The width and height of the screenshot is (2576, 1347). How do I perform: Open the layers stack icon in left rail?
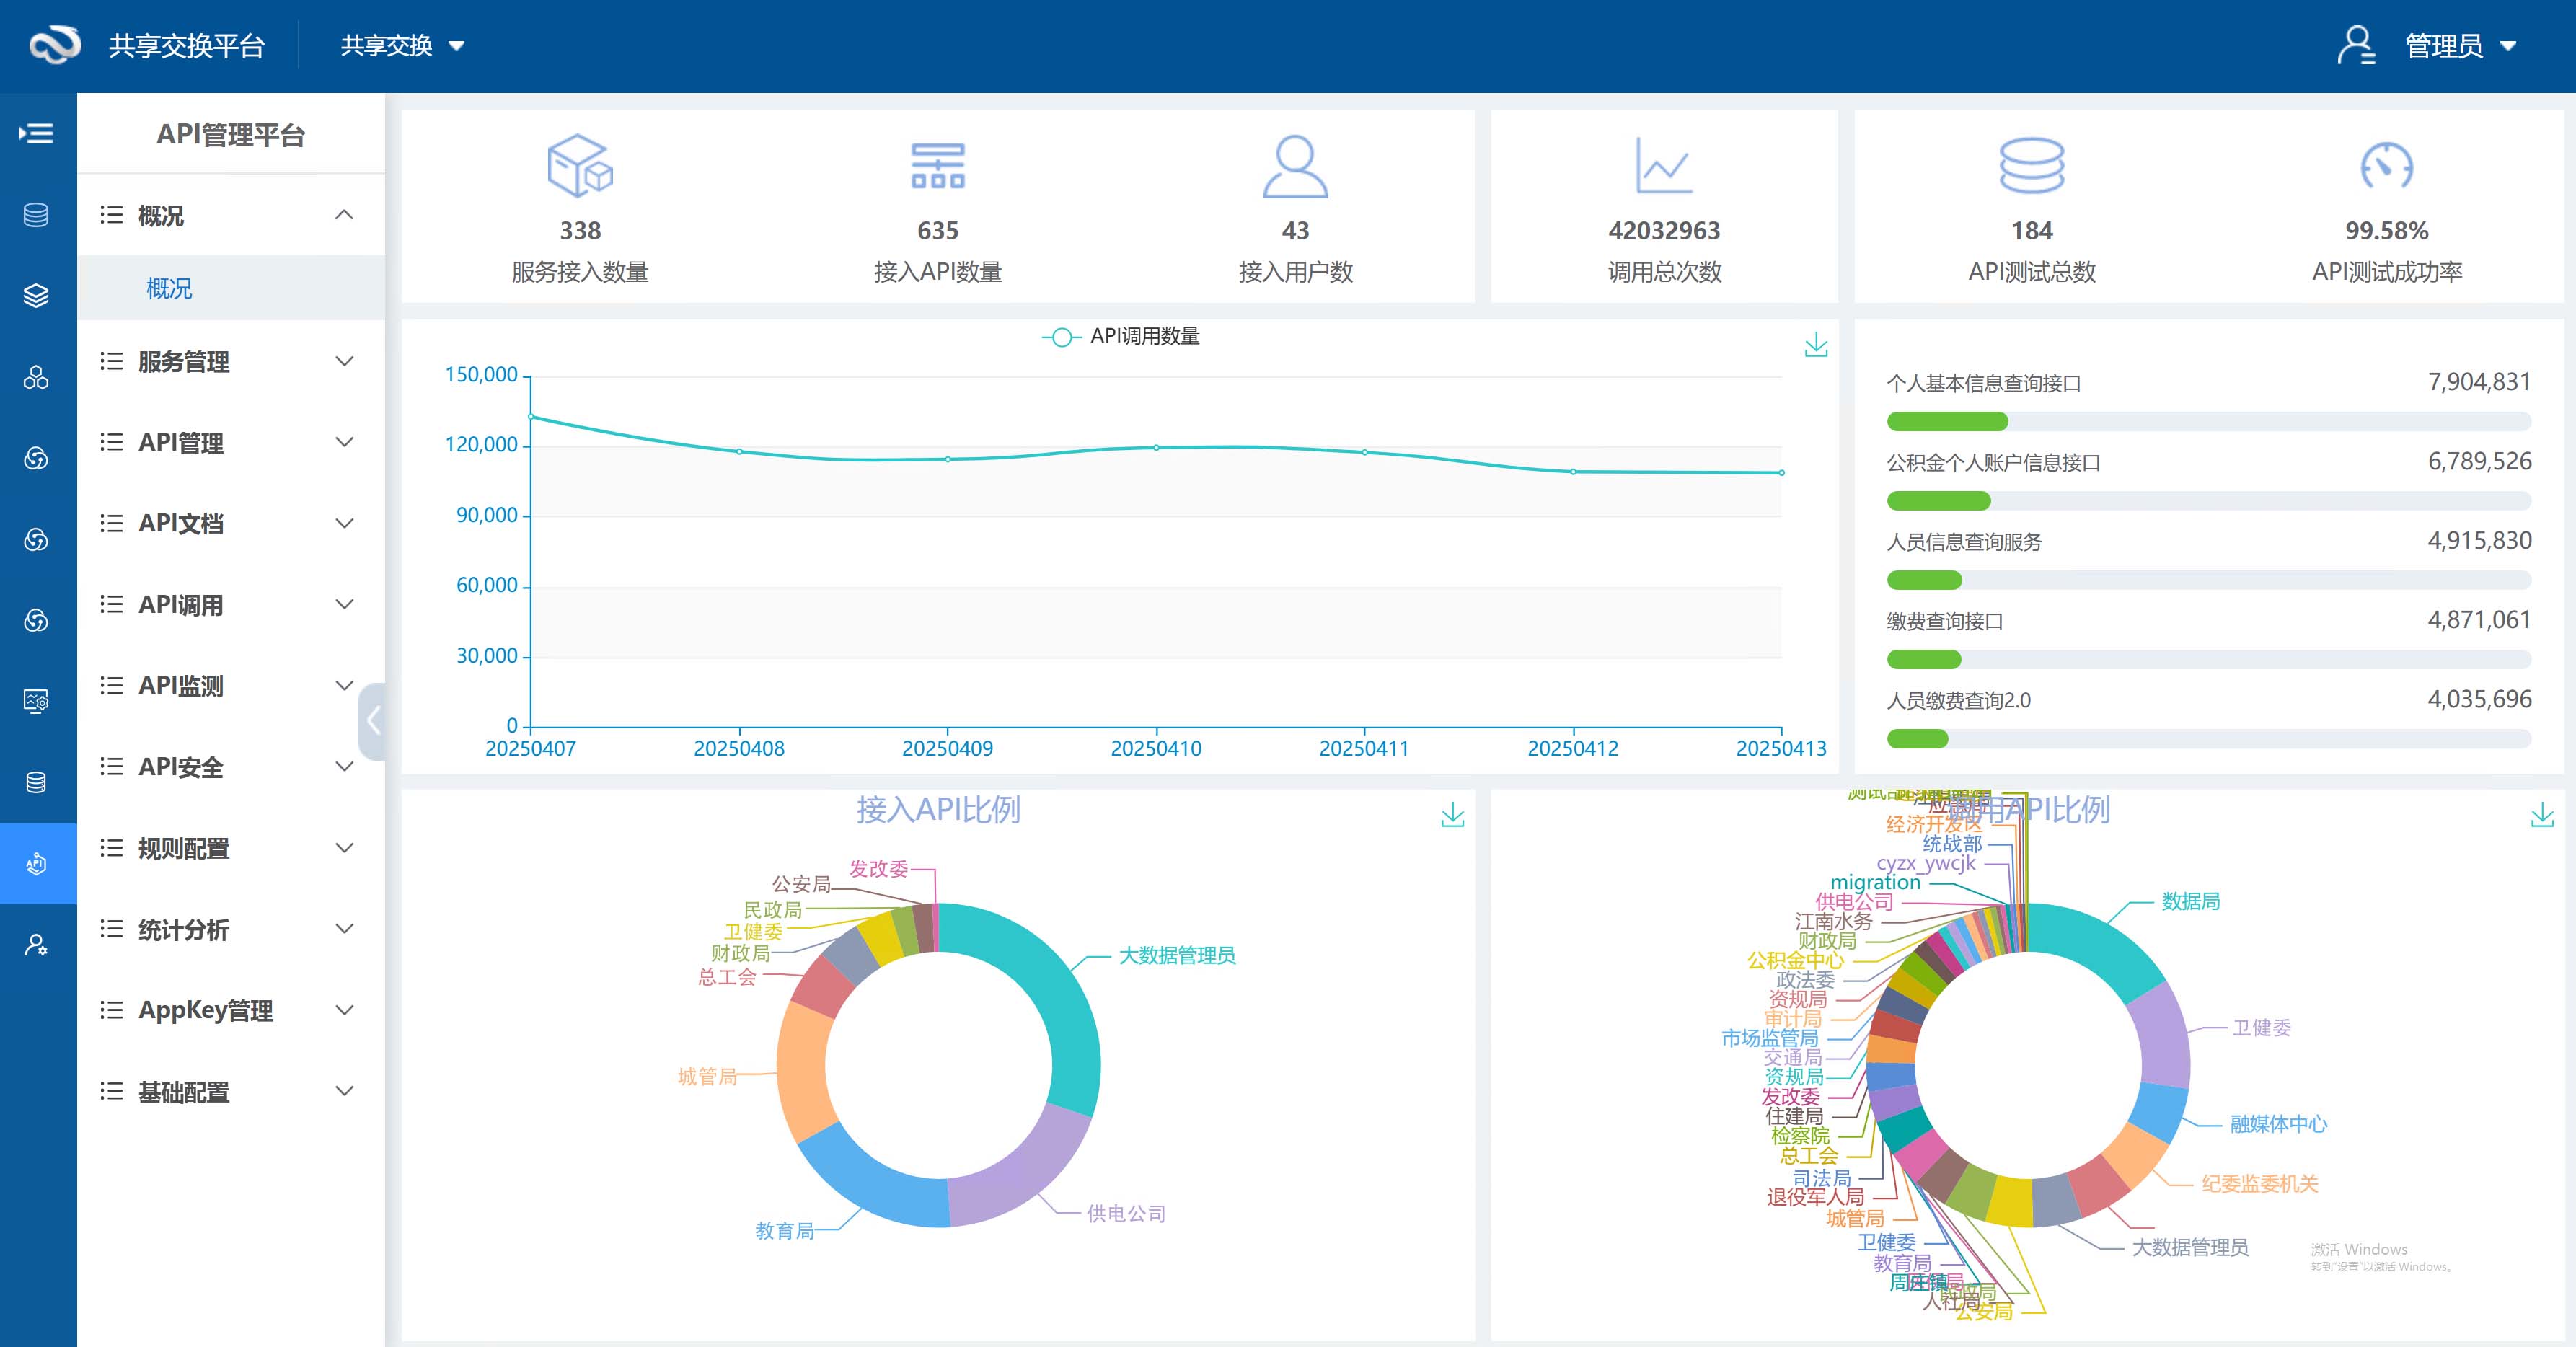point(37,296)
